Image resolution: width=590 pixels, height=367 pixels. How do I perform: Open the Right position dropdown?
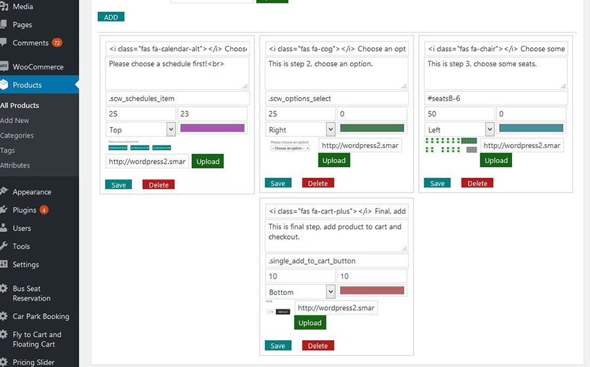[x=300, y=129]
